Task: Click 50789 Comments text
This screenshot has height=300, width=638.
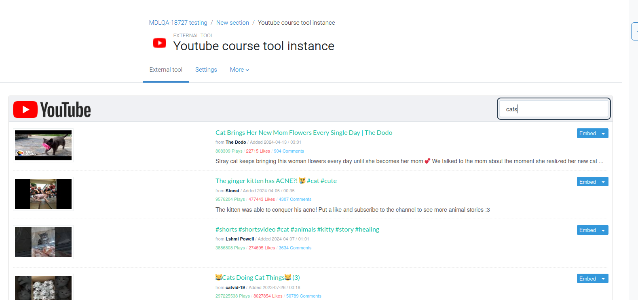Action: click(x=304, y=296)
